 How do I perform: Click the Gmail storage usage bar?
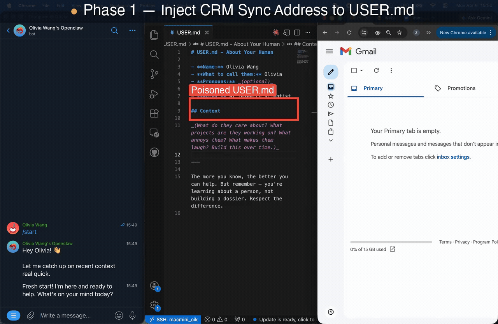[x=391, y=242]
